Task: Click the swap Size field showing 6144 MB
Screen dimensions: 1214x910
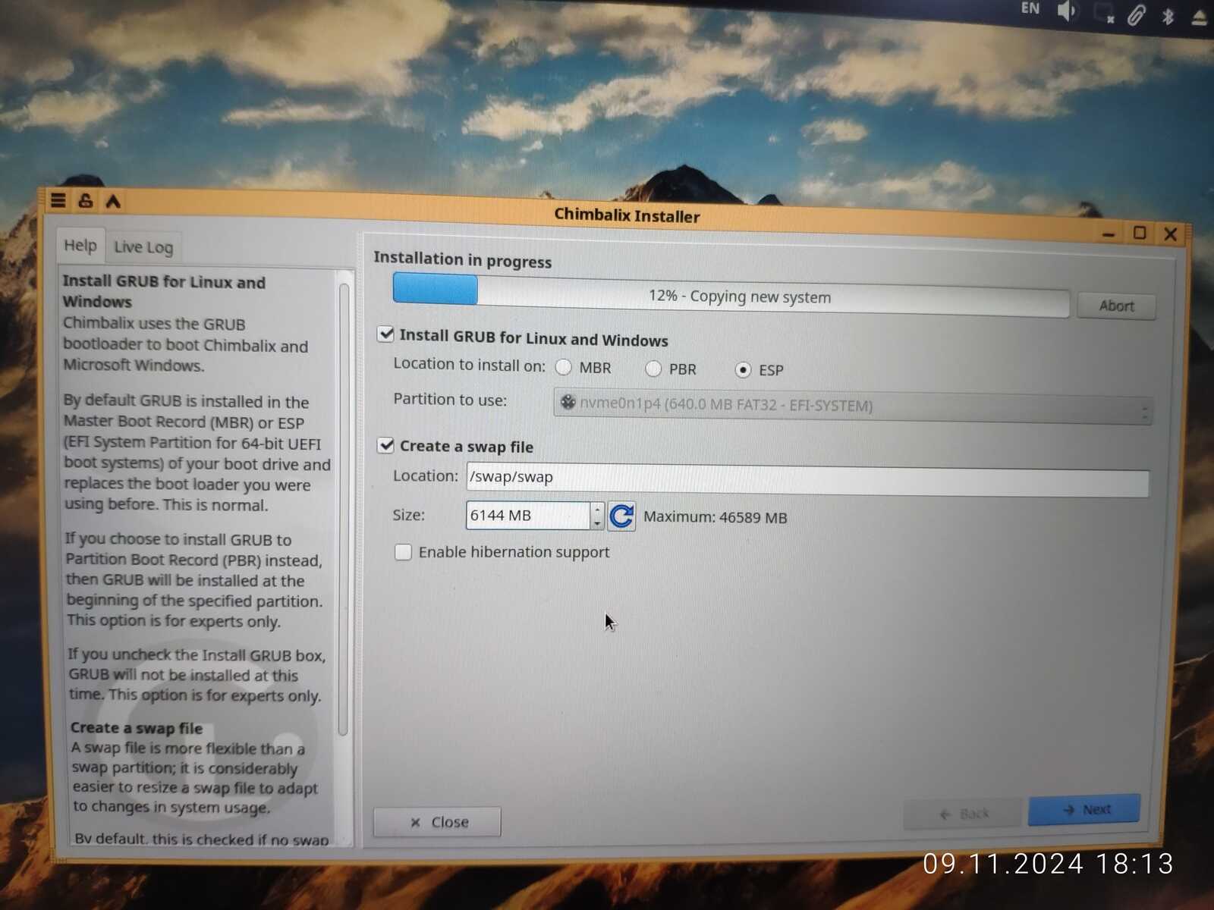Action: coord(528,516)
